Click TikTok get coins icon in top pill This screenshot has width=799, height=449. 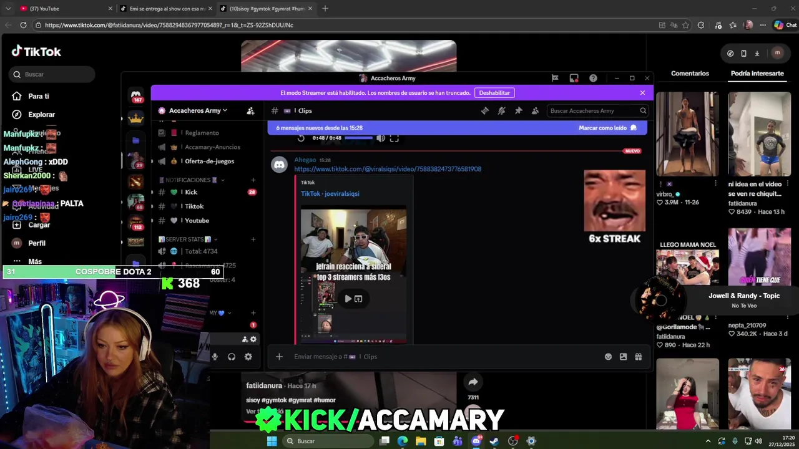coord(730,53)
